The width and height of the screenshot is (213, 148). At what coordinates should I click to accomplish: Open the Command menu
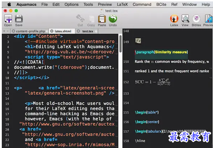tap(142, 5)
